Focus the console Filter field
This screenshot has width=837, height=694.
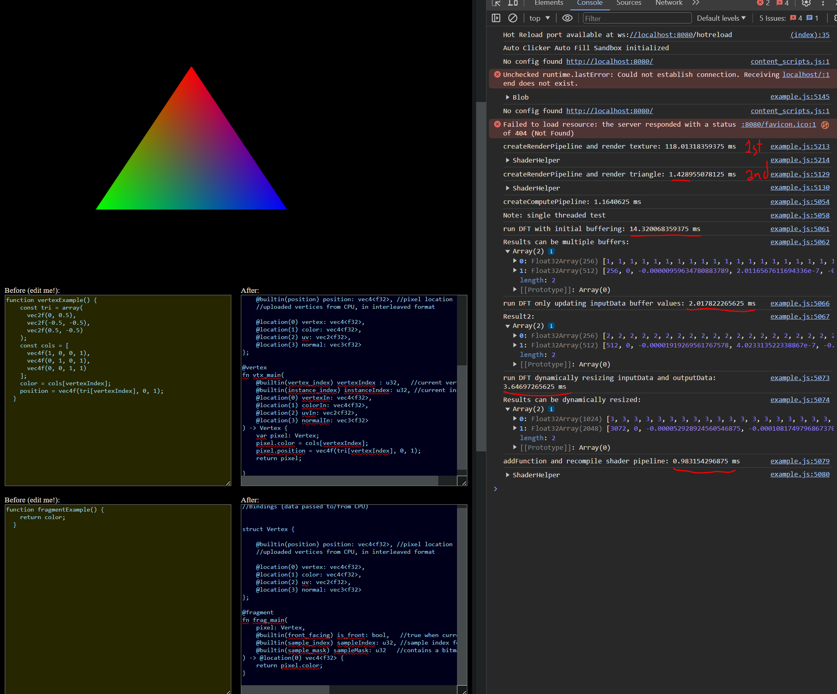(637, 18)
